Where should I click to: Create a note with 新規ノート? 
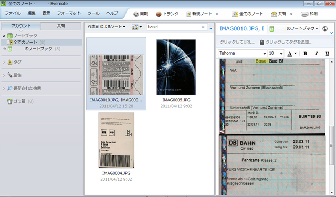[x=199, y=14]
